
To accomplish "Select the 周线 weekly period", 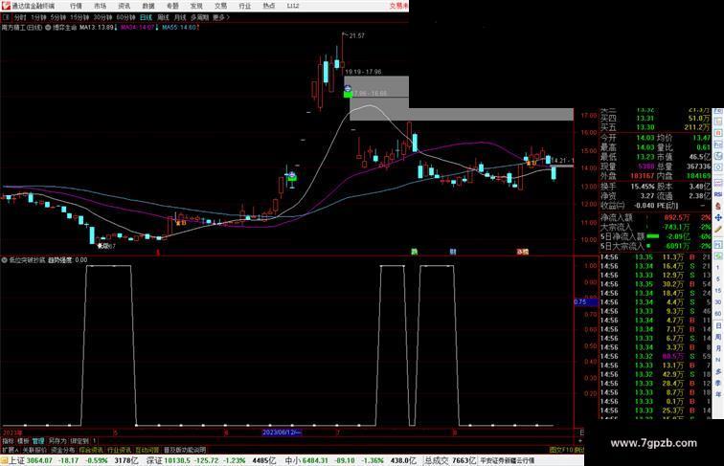I will tap(163, 17).
